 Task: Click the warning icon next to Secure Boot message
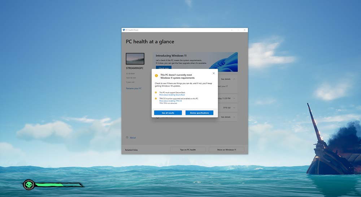[x=156, y=92]
